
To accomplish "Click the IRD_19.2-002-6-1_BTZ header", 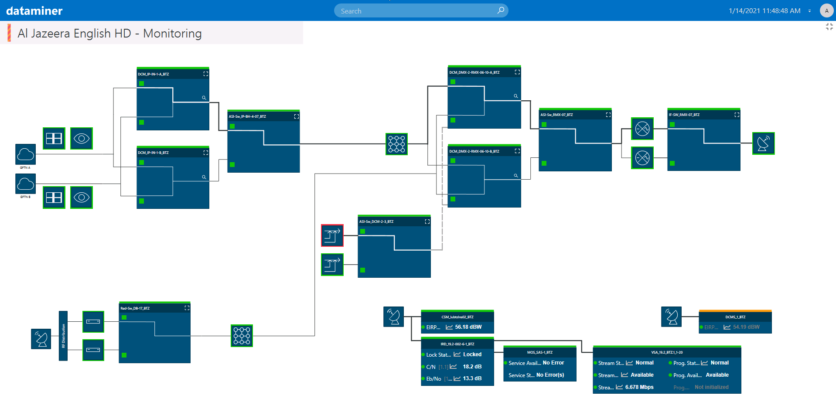I will pyautogui.click(x=457, y=344).
